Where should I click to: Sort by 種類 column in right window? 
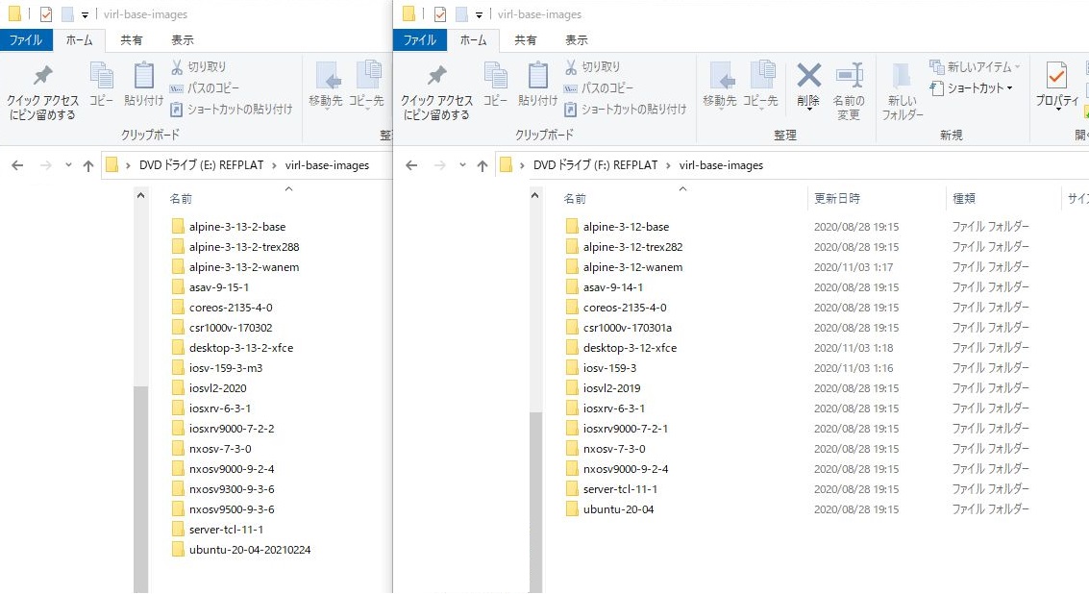[963, 199]
